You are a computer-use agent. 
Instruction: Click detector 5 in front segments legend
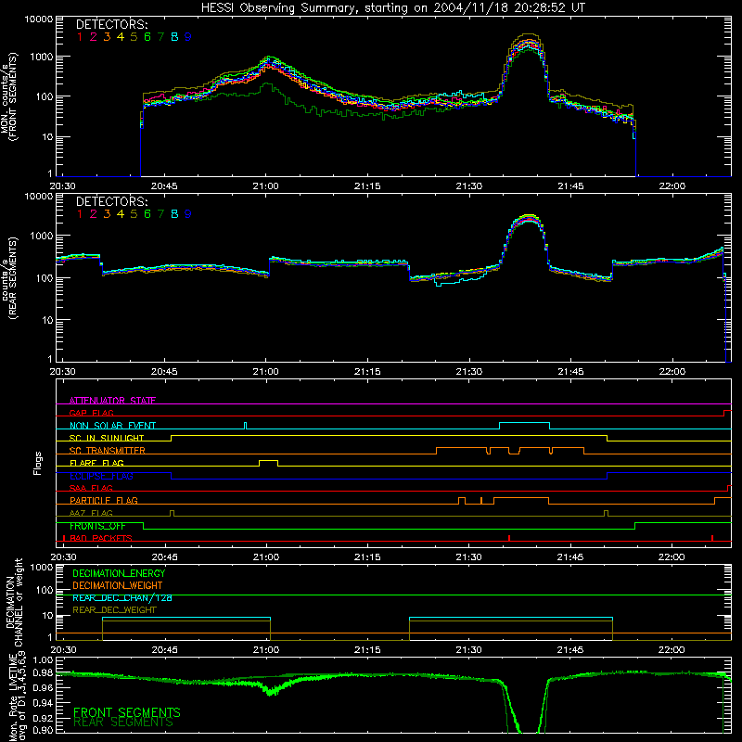point(134,37)
